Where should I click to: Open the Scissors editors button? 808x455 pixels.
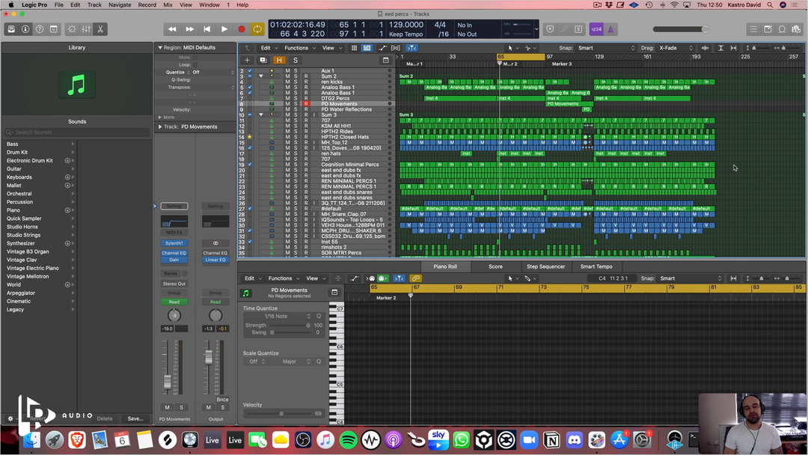coord(100,29)
